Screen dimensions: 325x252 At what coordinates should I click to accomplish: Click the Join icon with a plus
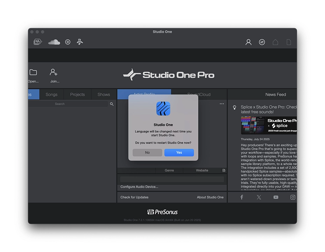point(54,72)
